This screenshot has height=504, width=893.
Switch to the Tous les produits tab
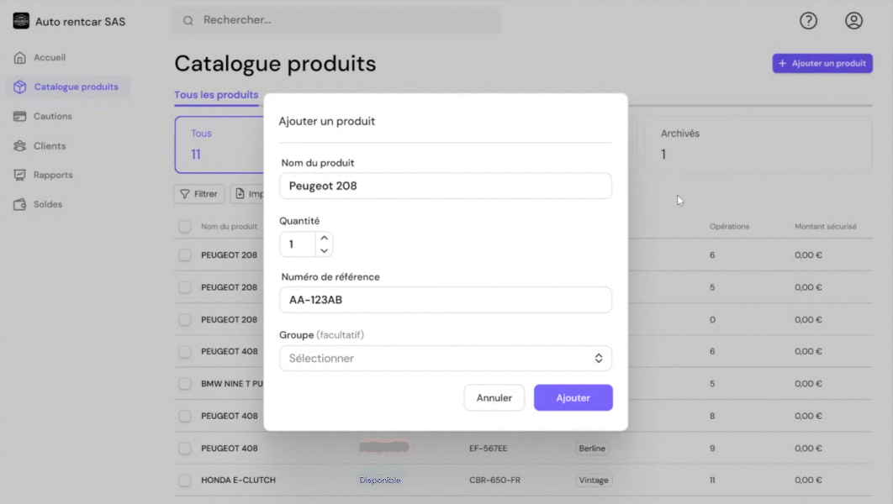[216, 95]
